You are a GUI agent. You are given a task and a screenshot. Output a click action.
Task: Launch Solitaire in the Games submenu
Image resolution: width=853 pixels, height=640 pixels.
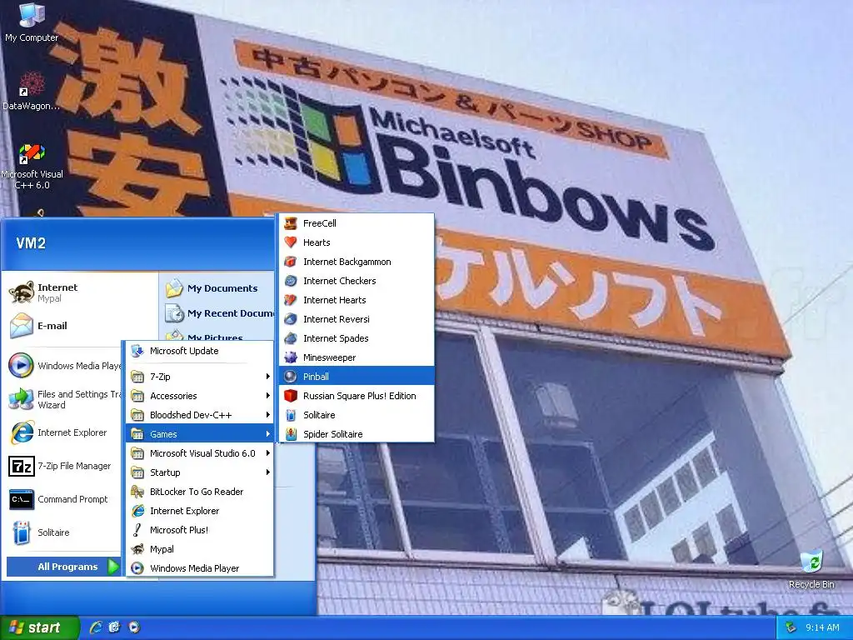[x=357, y=415]
